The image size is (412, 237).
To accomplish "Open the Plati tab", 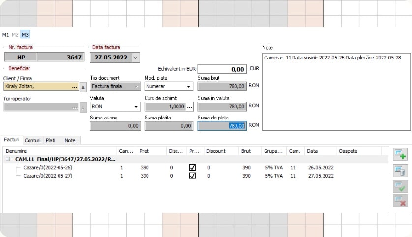I will 51,140.
